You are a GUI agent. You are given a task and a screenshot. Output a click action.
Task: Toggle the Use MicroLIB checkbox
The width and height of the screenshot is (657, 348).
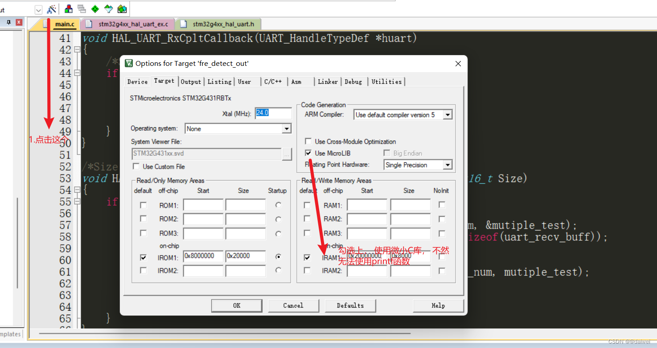(x=308, y=153)
